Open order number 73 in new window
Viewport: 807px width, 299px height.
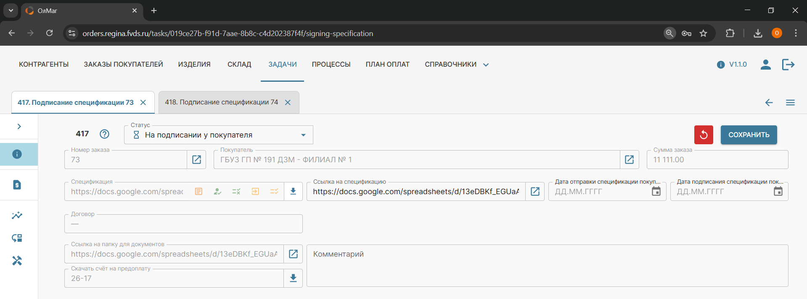pyautogui.click(x=196, y=159)
